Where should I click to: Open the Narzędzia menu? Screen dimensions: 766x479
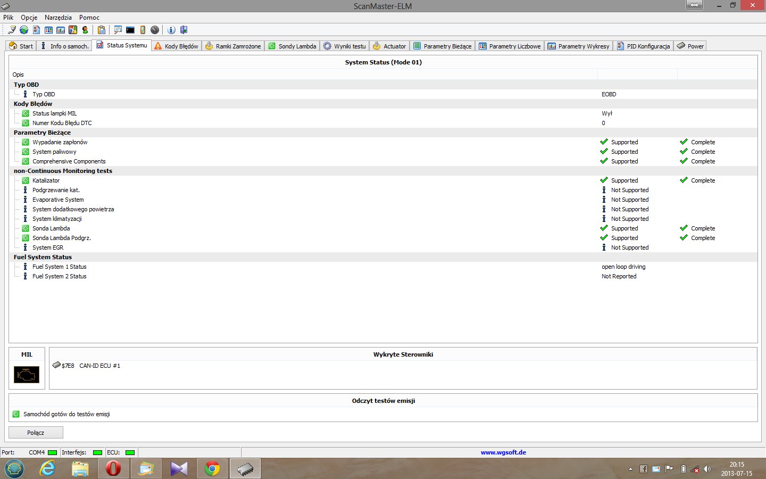[x=58, y=18]
